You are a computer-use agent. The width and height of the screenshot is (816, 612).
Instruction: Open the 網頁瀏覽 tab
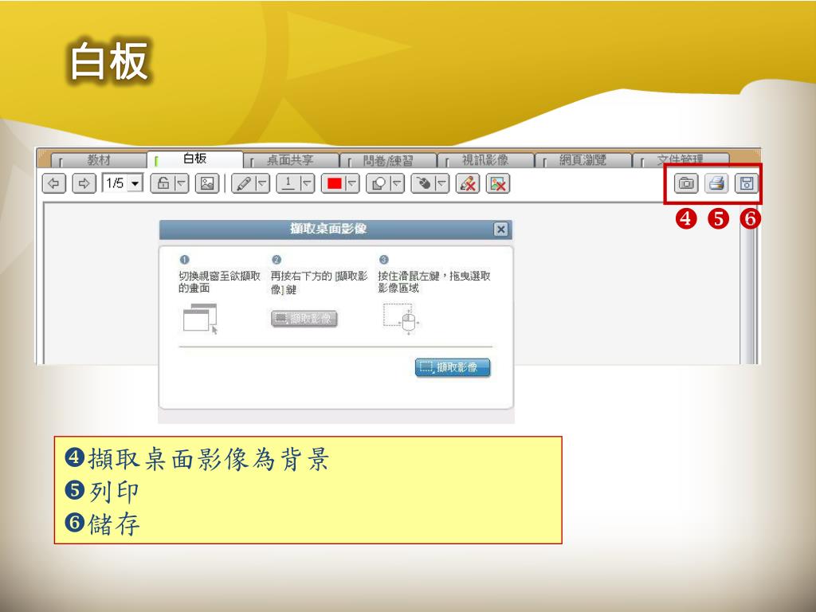[583, 160]
